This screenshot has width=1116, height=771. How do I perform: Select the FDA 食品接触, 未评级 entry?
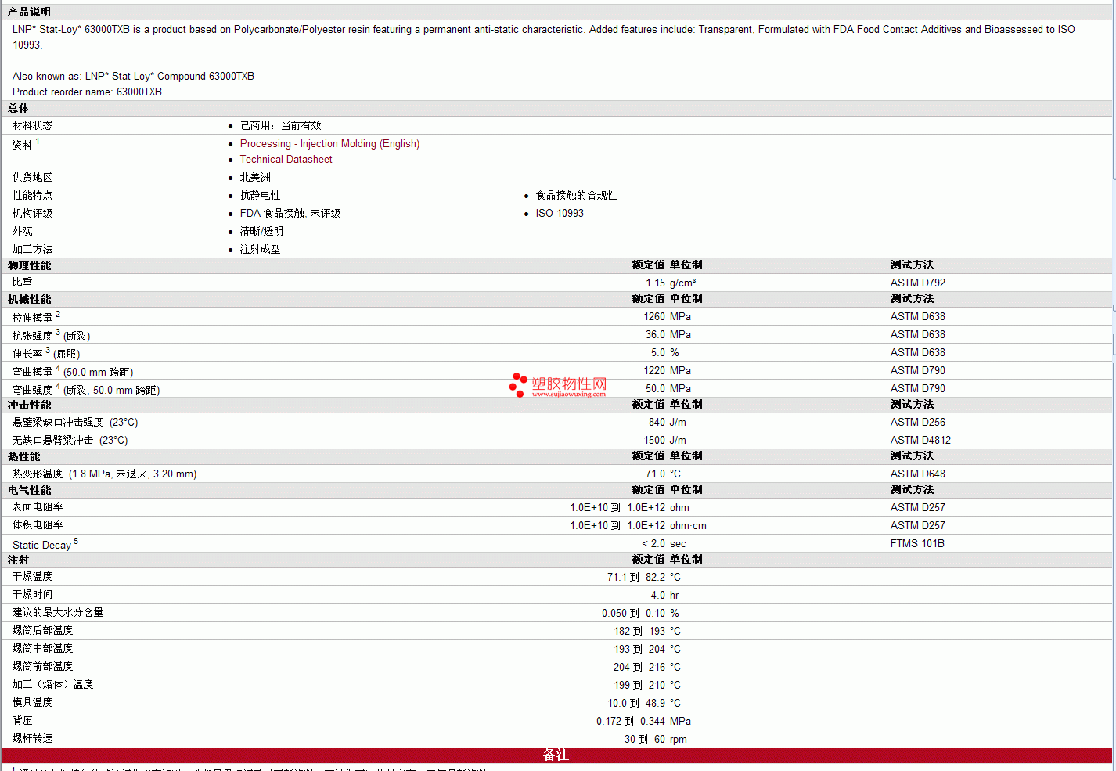290,214
